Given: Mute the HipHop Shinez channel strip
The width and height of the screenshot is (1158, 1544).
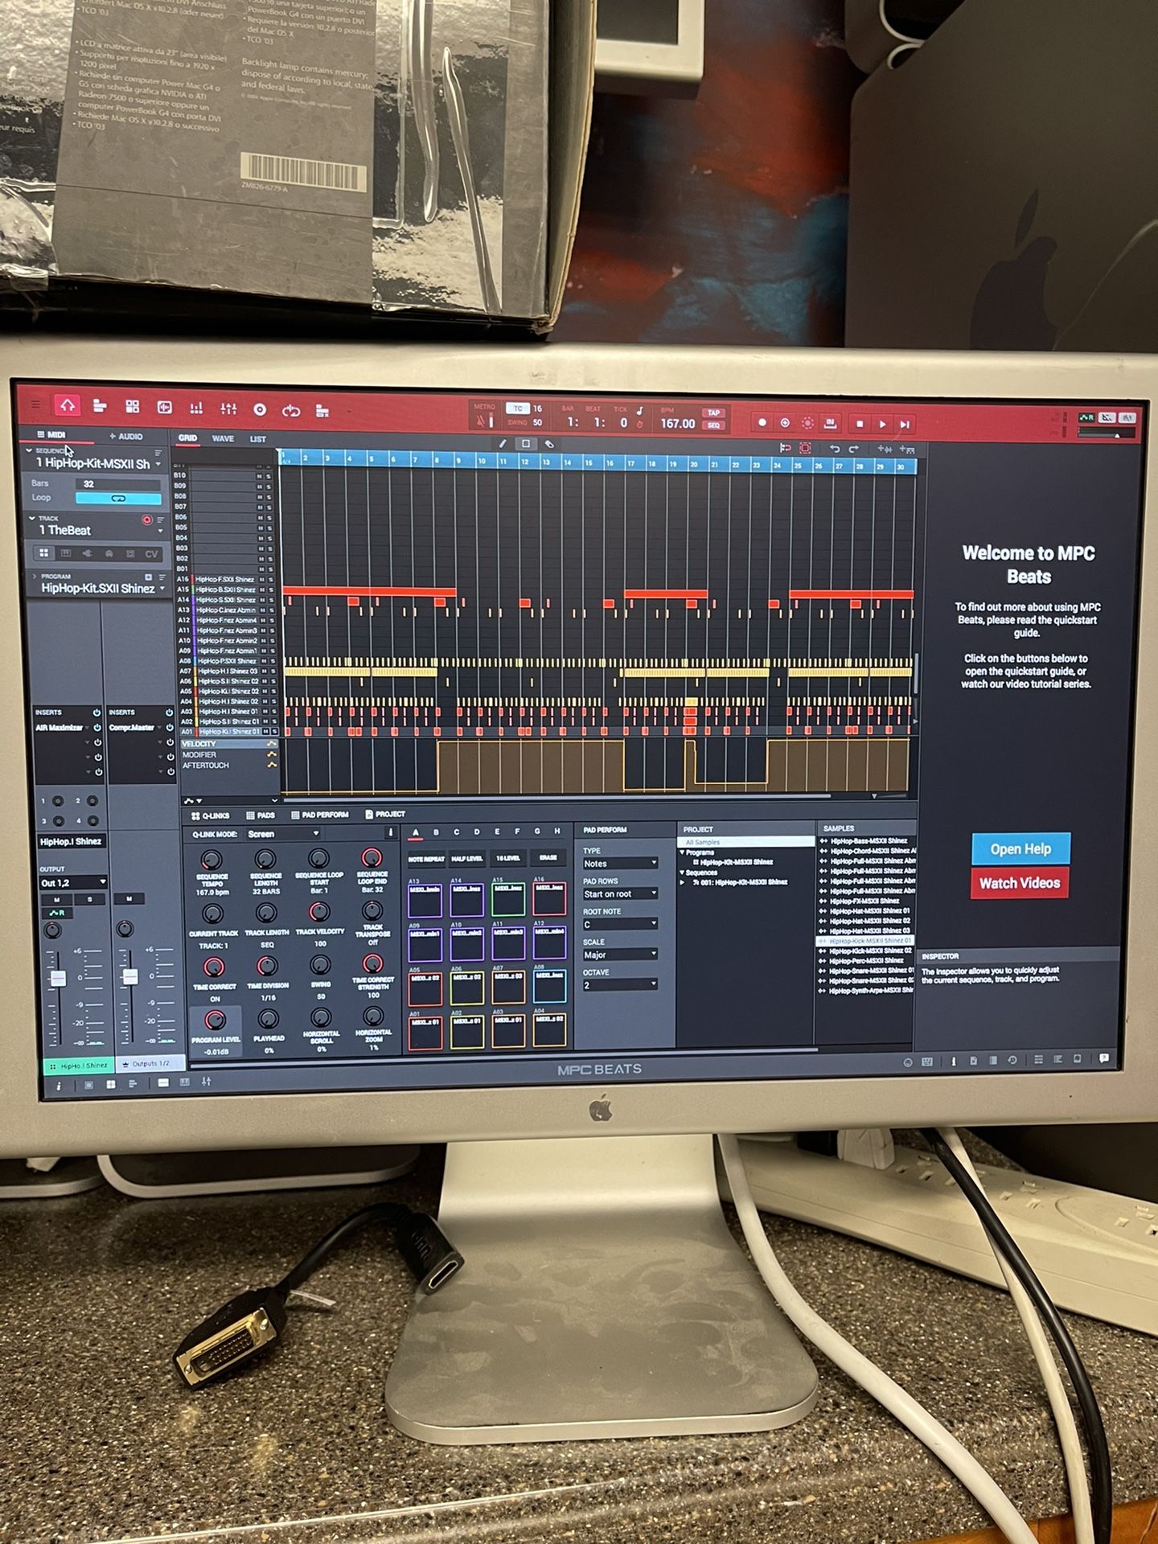Looking at the screenshot, I should click(56, 899).
